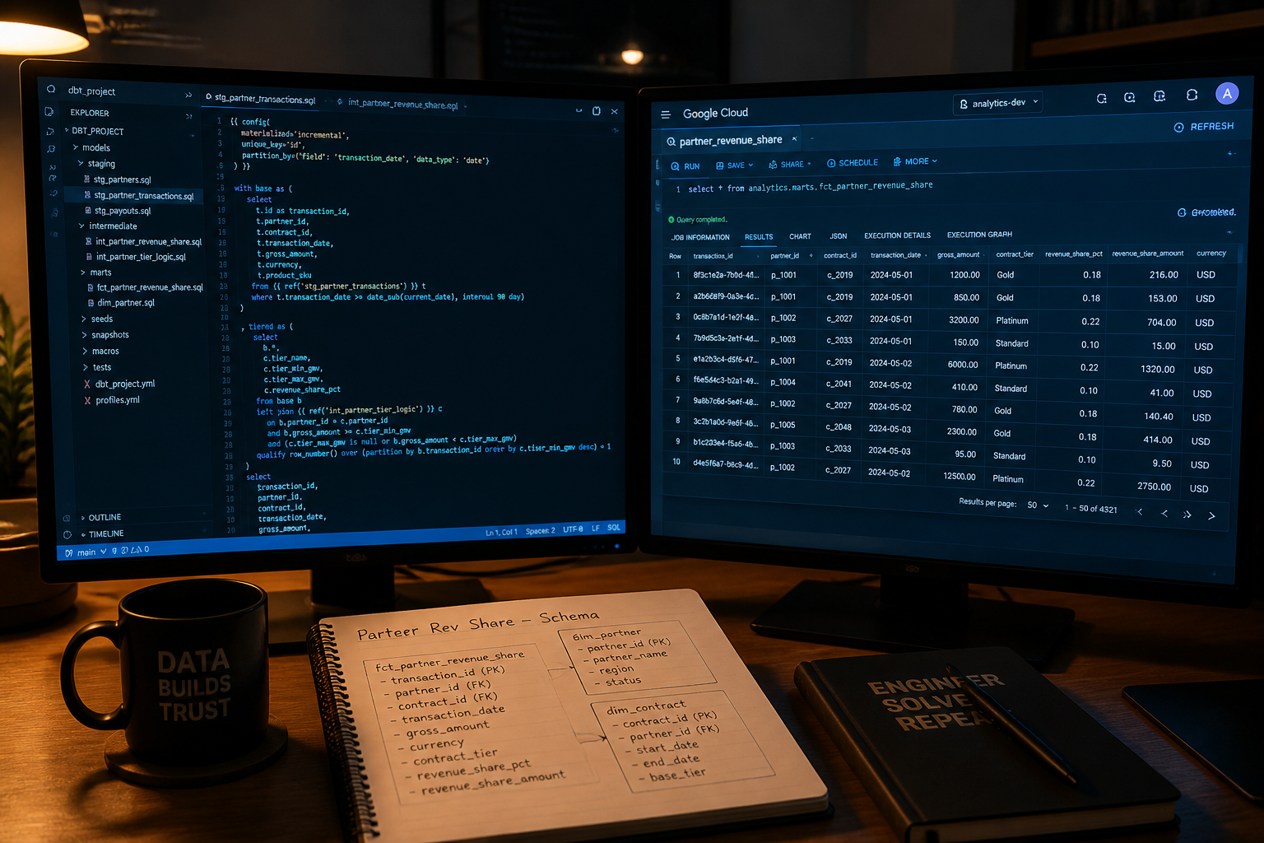Open dim_partner.sql in the Explorer
Viewport: 1264px width, 843px height.
point(120,303)
